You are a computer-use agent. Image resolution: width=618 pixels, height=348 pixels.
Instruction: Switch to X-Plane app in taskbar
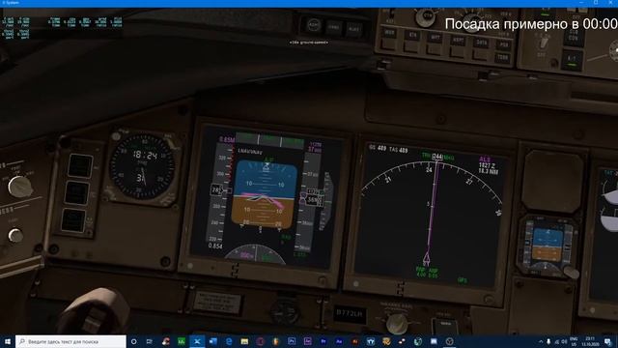(197, 341)
